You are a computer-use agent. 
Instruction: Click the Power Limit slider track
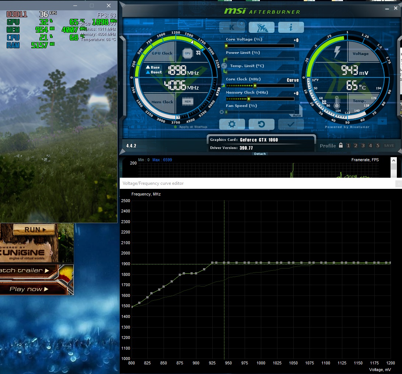click(260, 59)
